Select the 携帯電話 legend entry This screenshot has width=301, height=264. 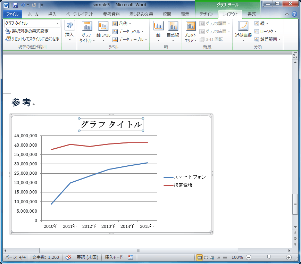tap(178, 185)
